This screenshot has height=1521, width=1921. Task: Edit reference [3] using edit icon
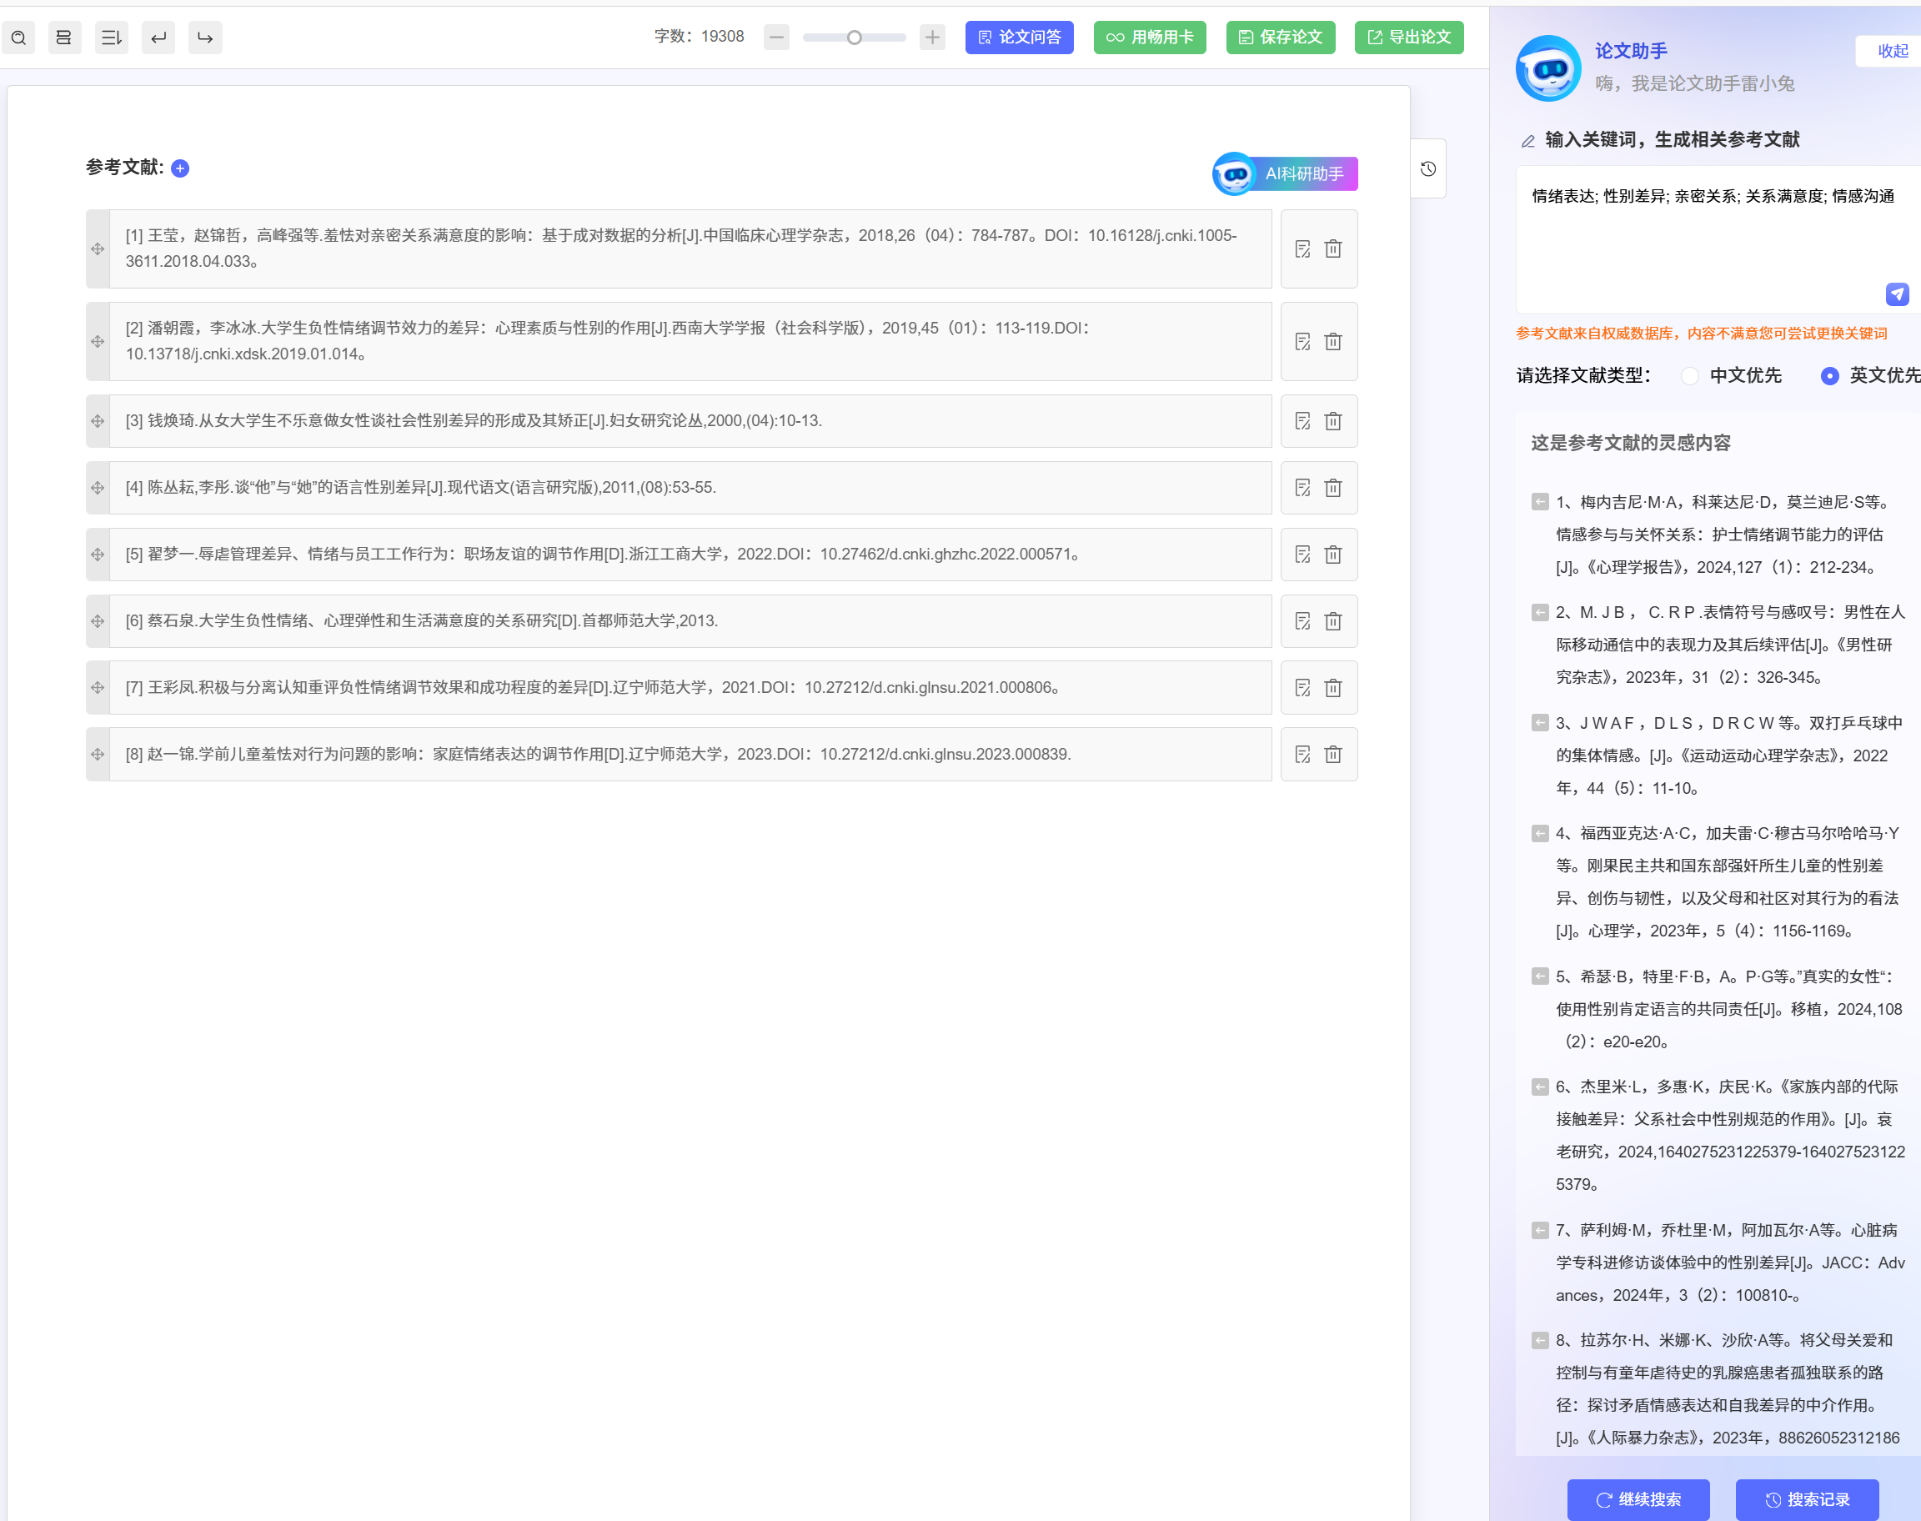(x=1302, y=421)
